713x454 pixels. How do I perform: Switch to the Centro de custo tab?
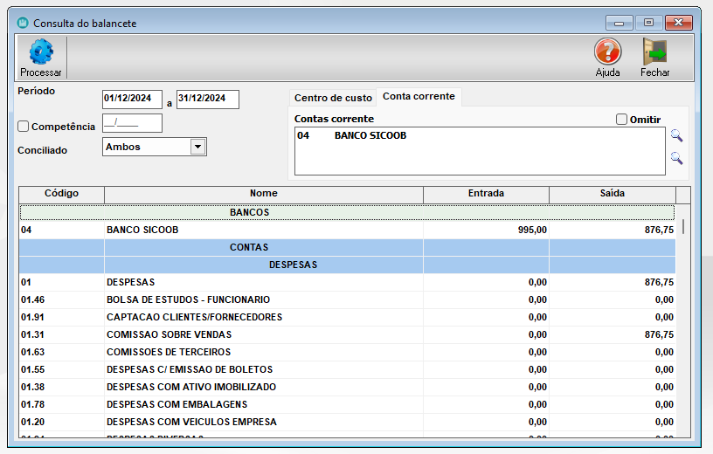332,98
